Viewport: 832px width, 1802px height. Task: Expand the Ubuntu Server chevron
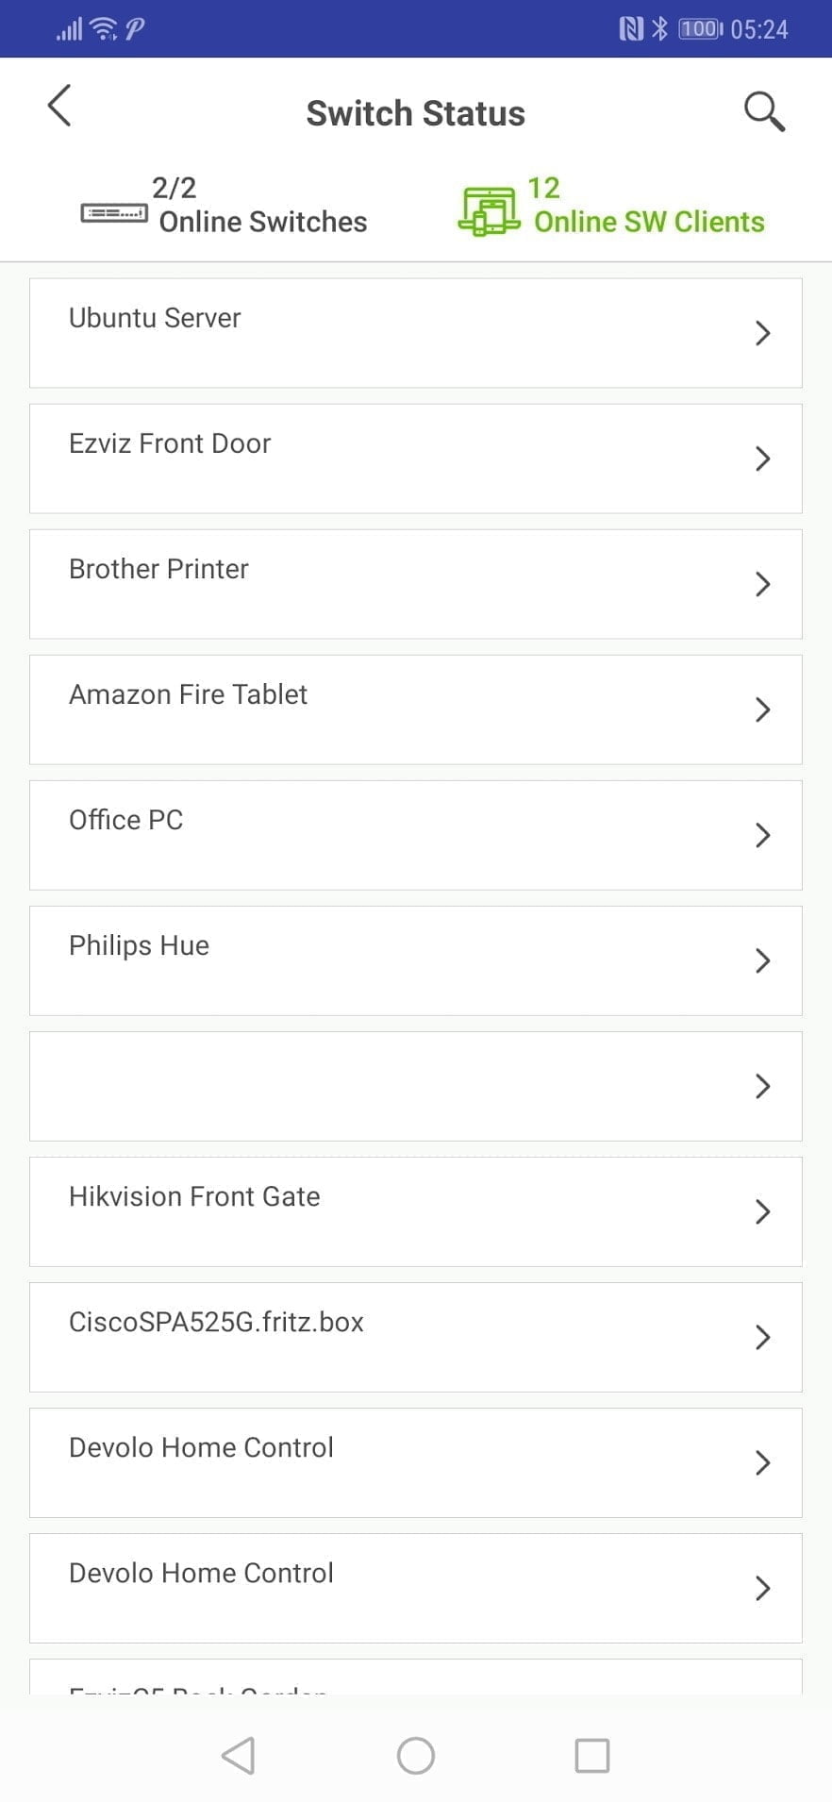pos(763,333)
